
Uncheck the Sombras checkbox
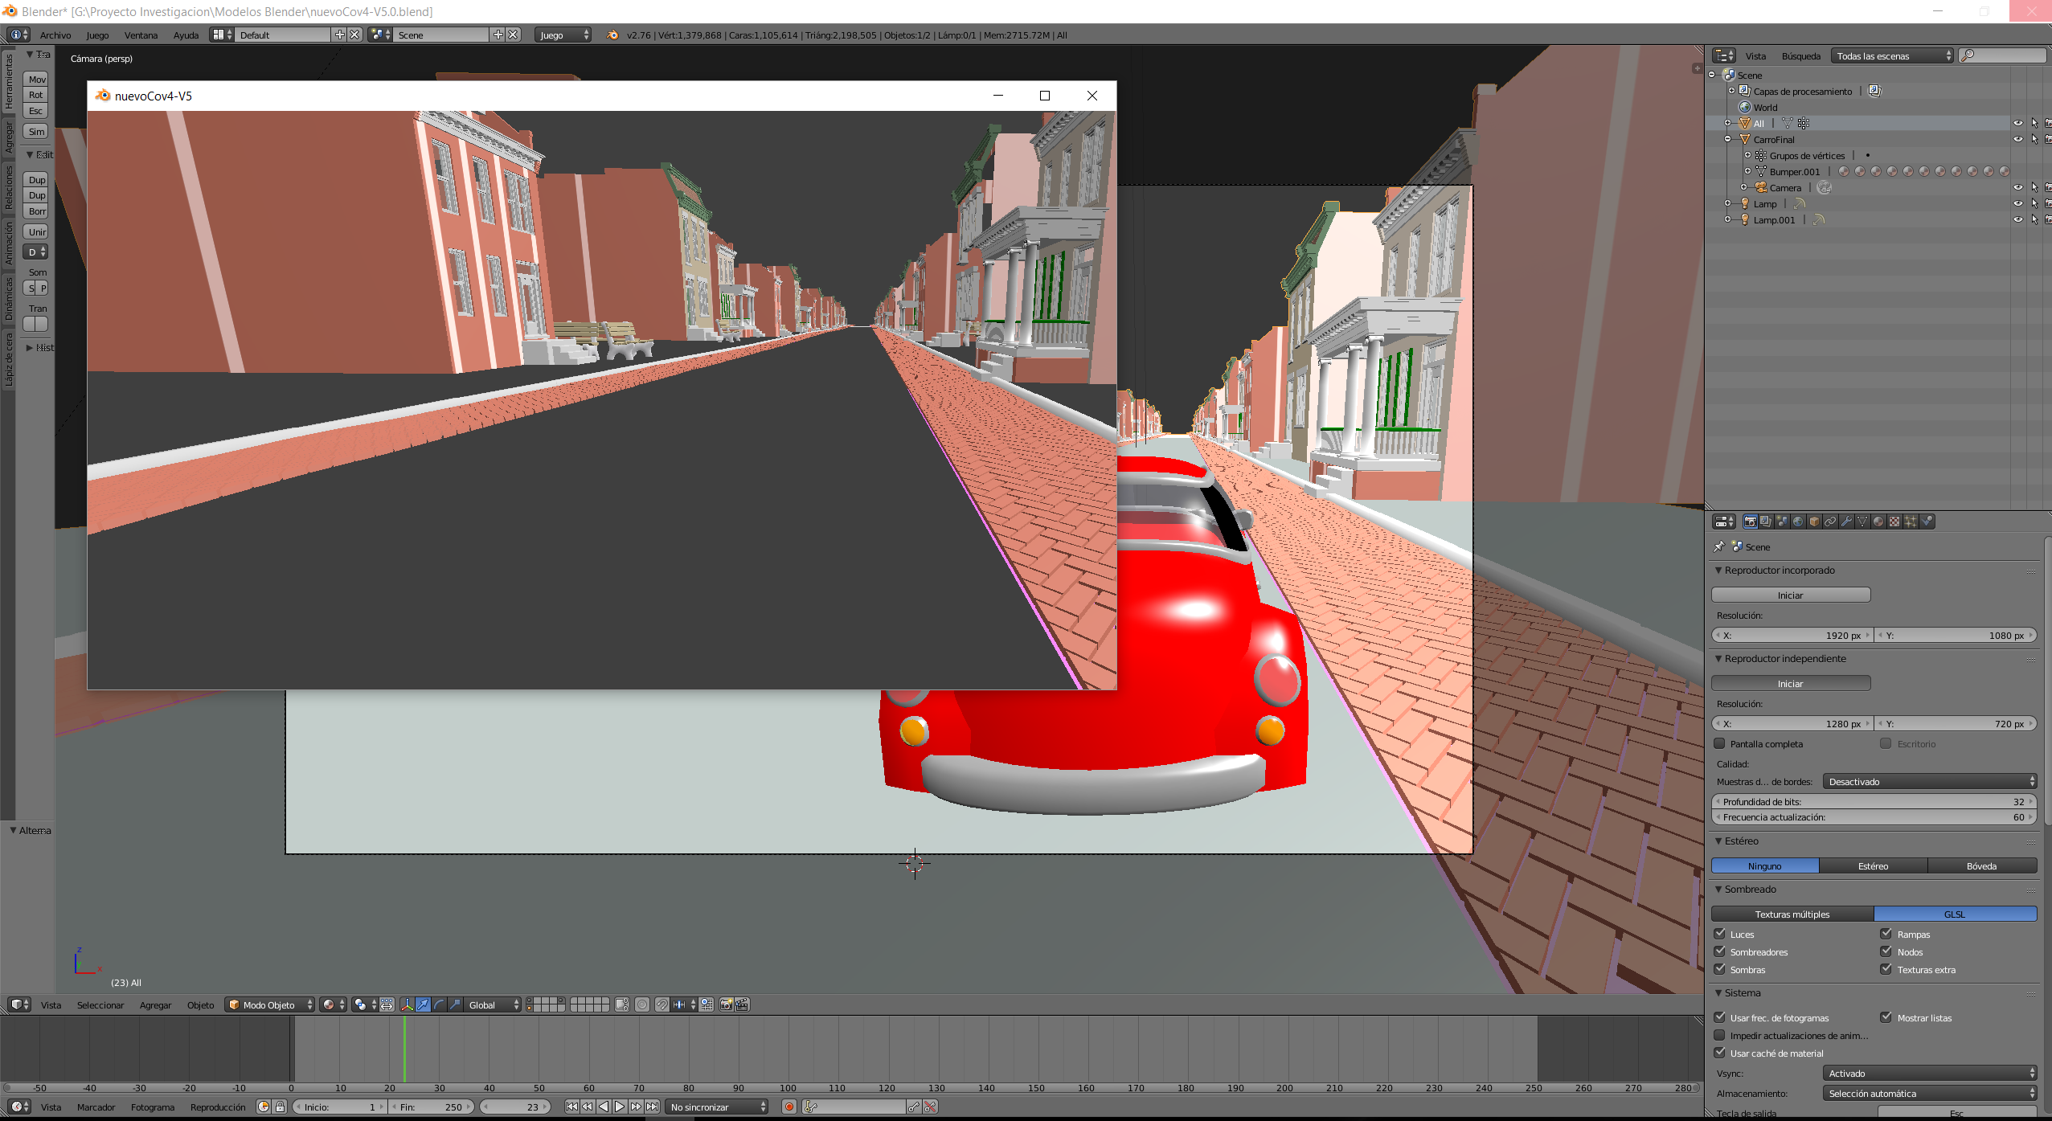tap(1720, 969)
